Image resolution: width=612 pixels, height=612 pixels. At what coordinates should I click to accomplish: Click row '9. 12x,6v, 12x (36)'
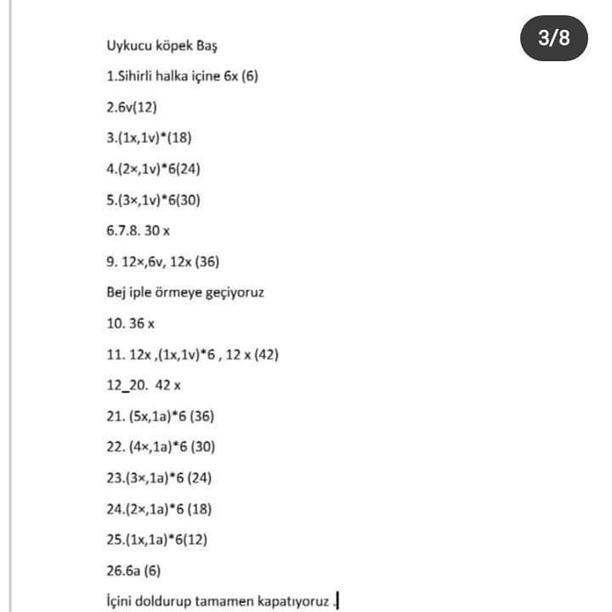(162, 262)
